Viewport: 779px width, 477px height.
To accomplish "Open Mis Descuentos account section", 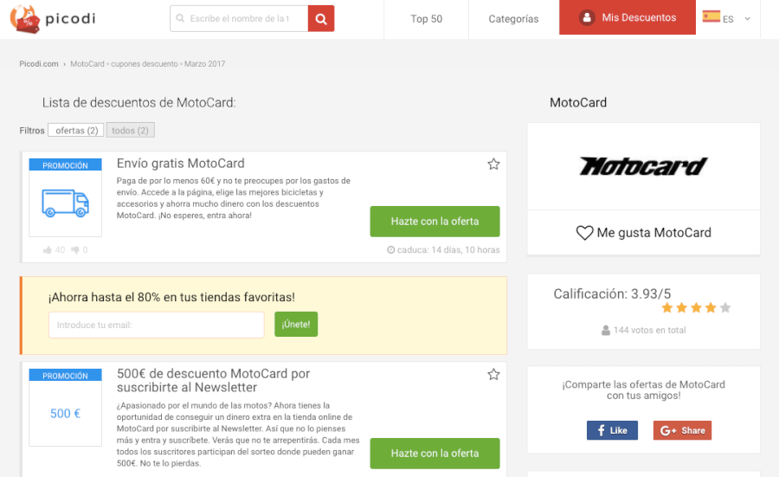I will click(x=628, y=18).
